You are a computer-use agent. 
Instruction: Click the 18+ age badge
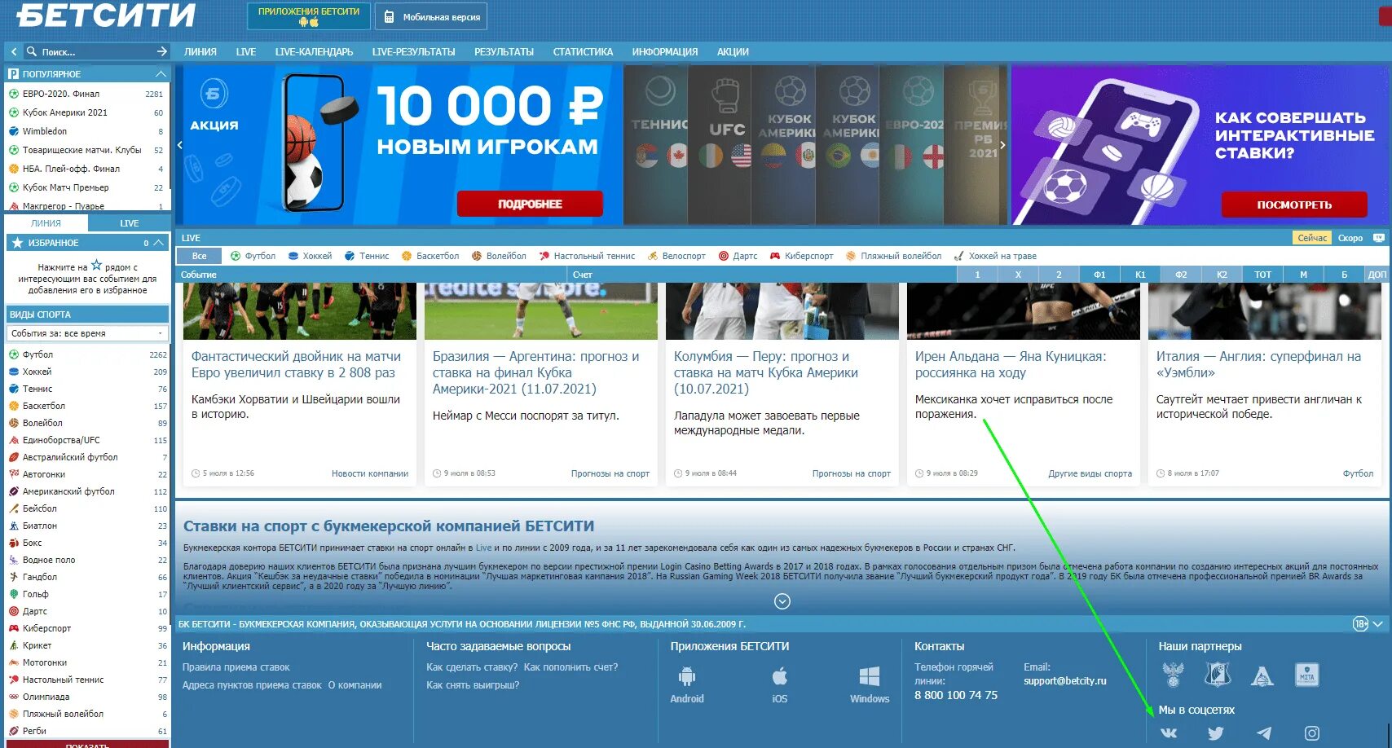(x=1360, y=624)
